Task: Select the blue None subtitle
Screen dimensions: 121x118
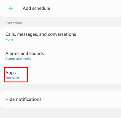Action: pyautogui.click(x=9, y=39)
